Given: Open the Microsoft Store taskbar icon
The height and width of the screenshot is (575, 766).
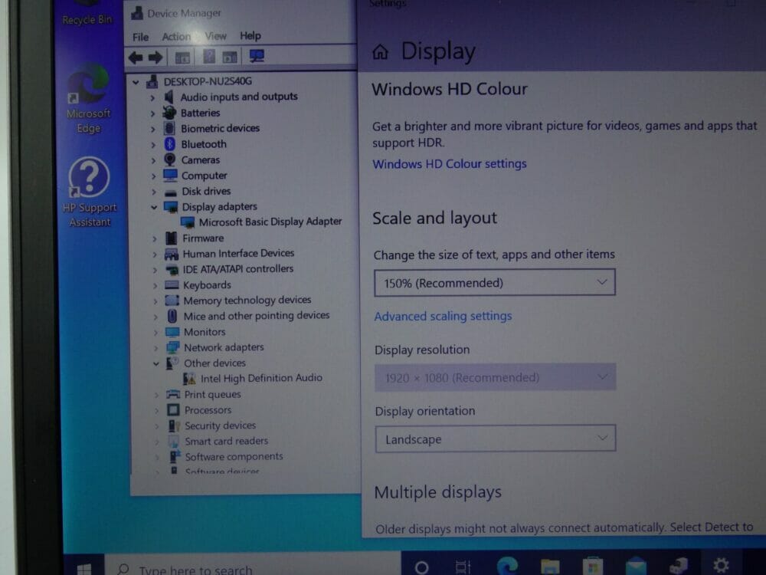Looking at the screenshot, I should (592, 567).
